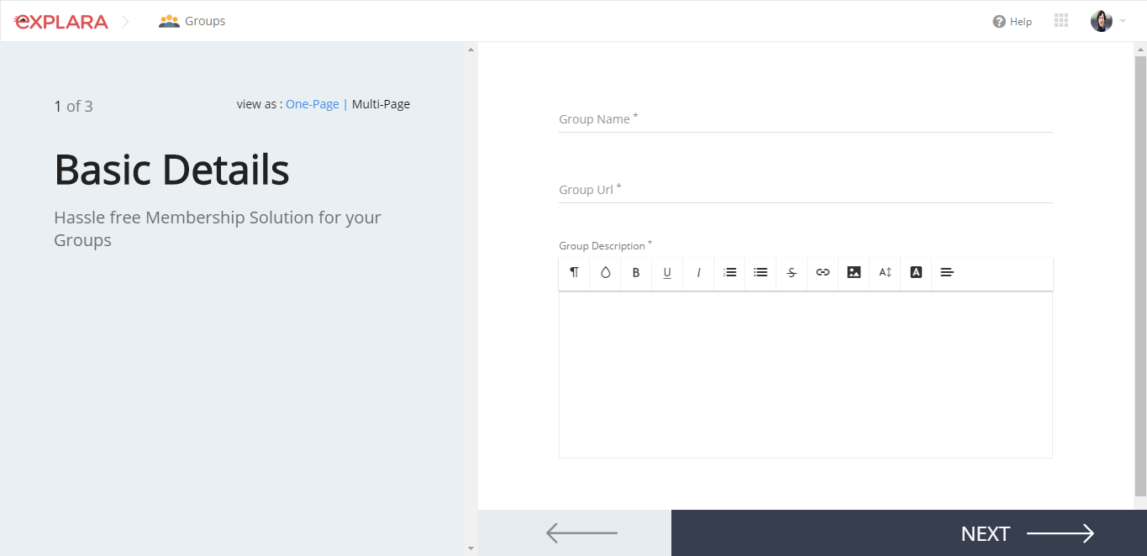Insert an ordered numbered list
The height and width of the screenshot is (556, 1147).
tap(730, 272)
